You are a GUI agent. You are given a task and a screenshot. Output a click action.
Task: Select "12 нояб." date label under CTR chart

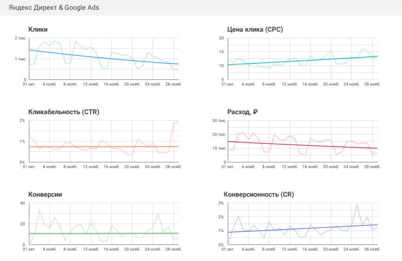point(91,167)
